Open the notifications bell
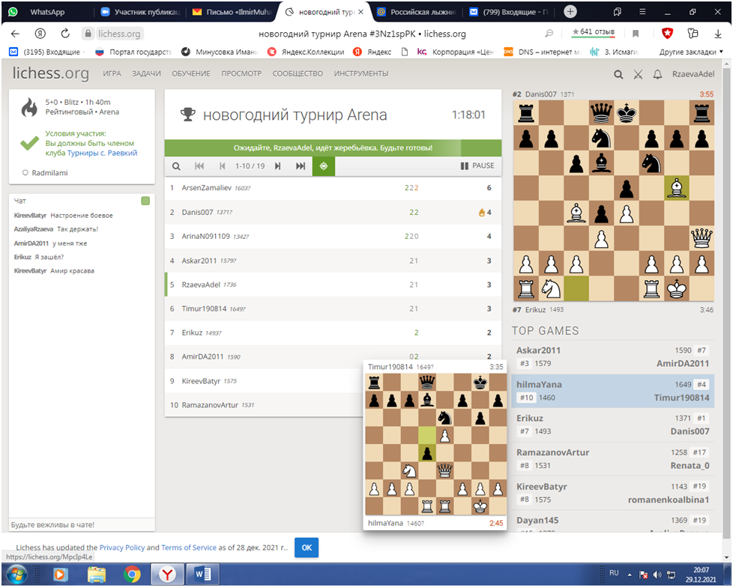The width and height of the screenshot is (733, 587). (657, 74)
